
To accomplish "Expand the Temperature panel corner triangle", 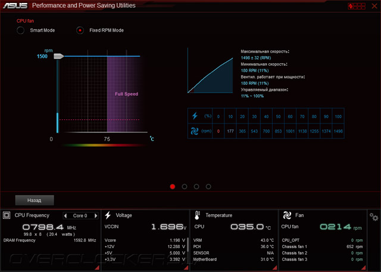I will coord(275,268).
